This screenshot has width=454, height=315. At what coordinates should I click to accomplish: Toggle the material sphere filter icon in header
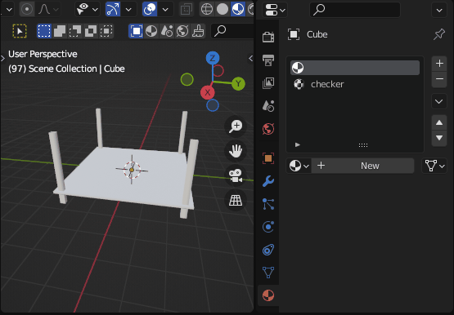[x=151, y=31]
